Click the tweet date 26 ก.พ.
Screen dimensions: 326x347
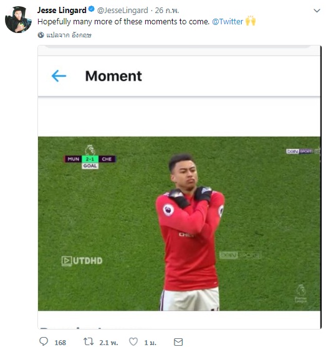[167, 11]
